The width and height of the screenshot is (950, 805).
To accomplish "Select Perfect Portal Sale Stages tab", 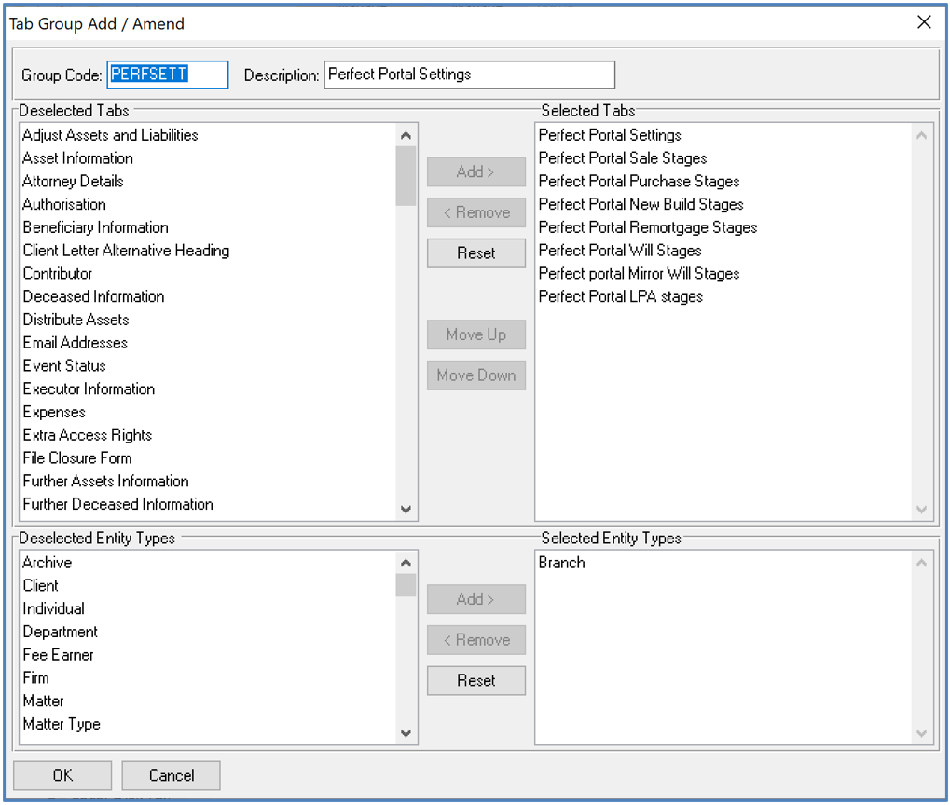I will tap(622, 158).
